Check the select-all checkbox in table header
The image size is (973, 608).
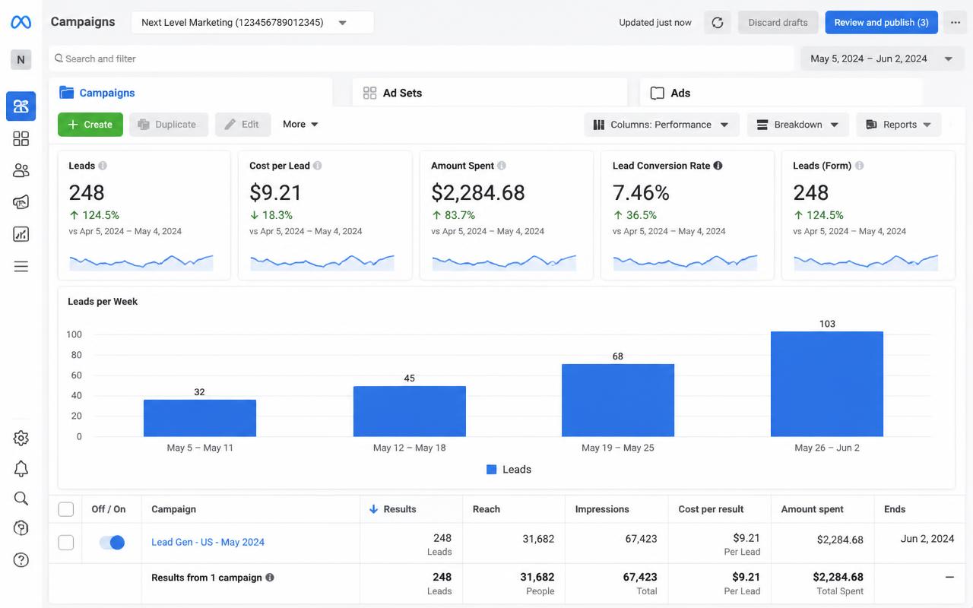[66, 509]
